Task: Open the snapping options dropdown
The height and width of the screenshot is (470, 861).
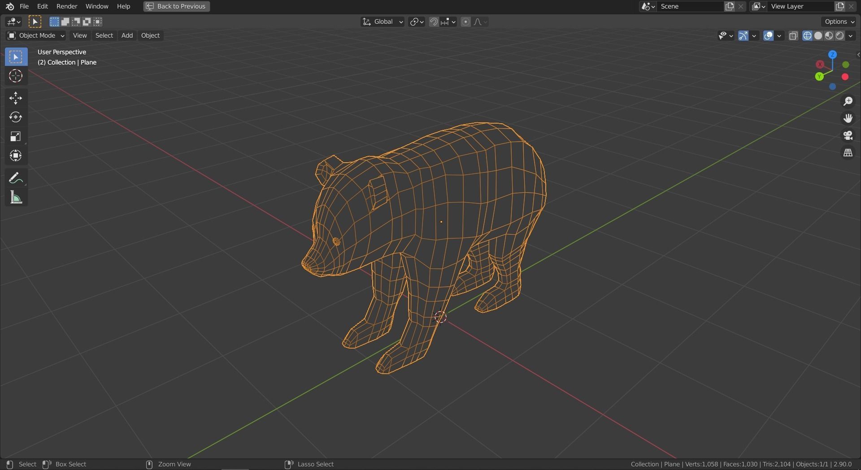Action: (448, 22)
